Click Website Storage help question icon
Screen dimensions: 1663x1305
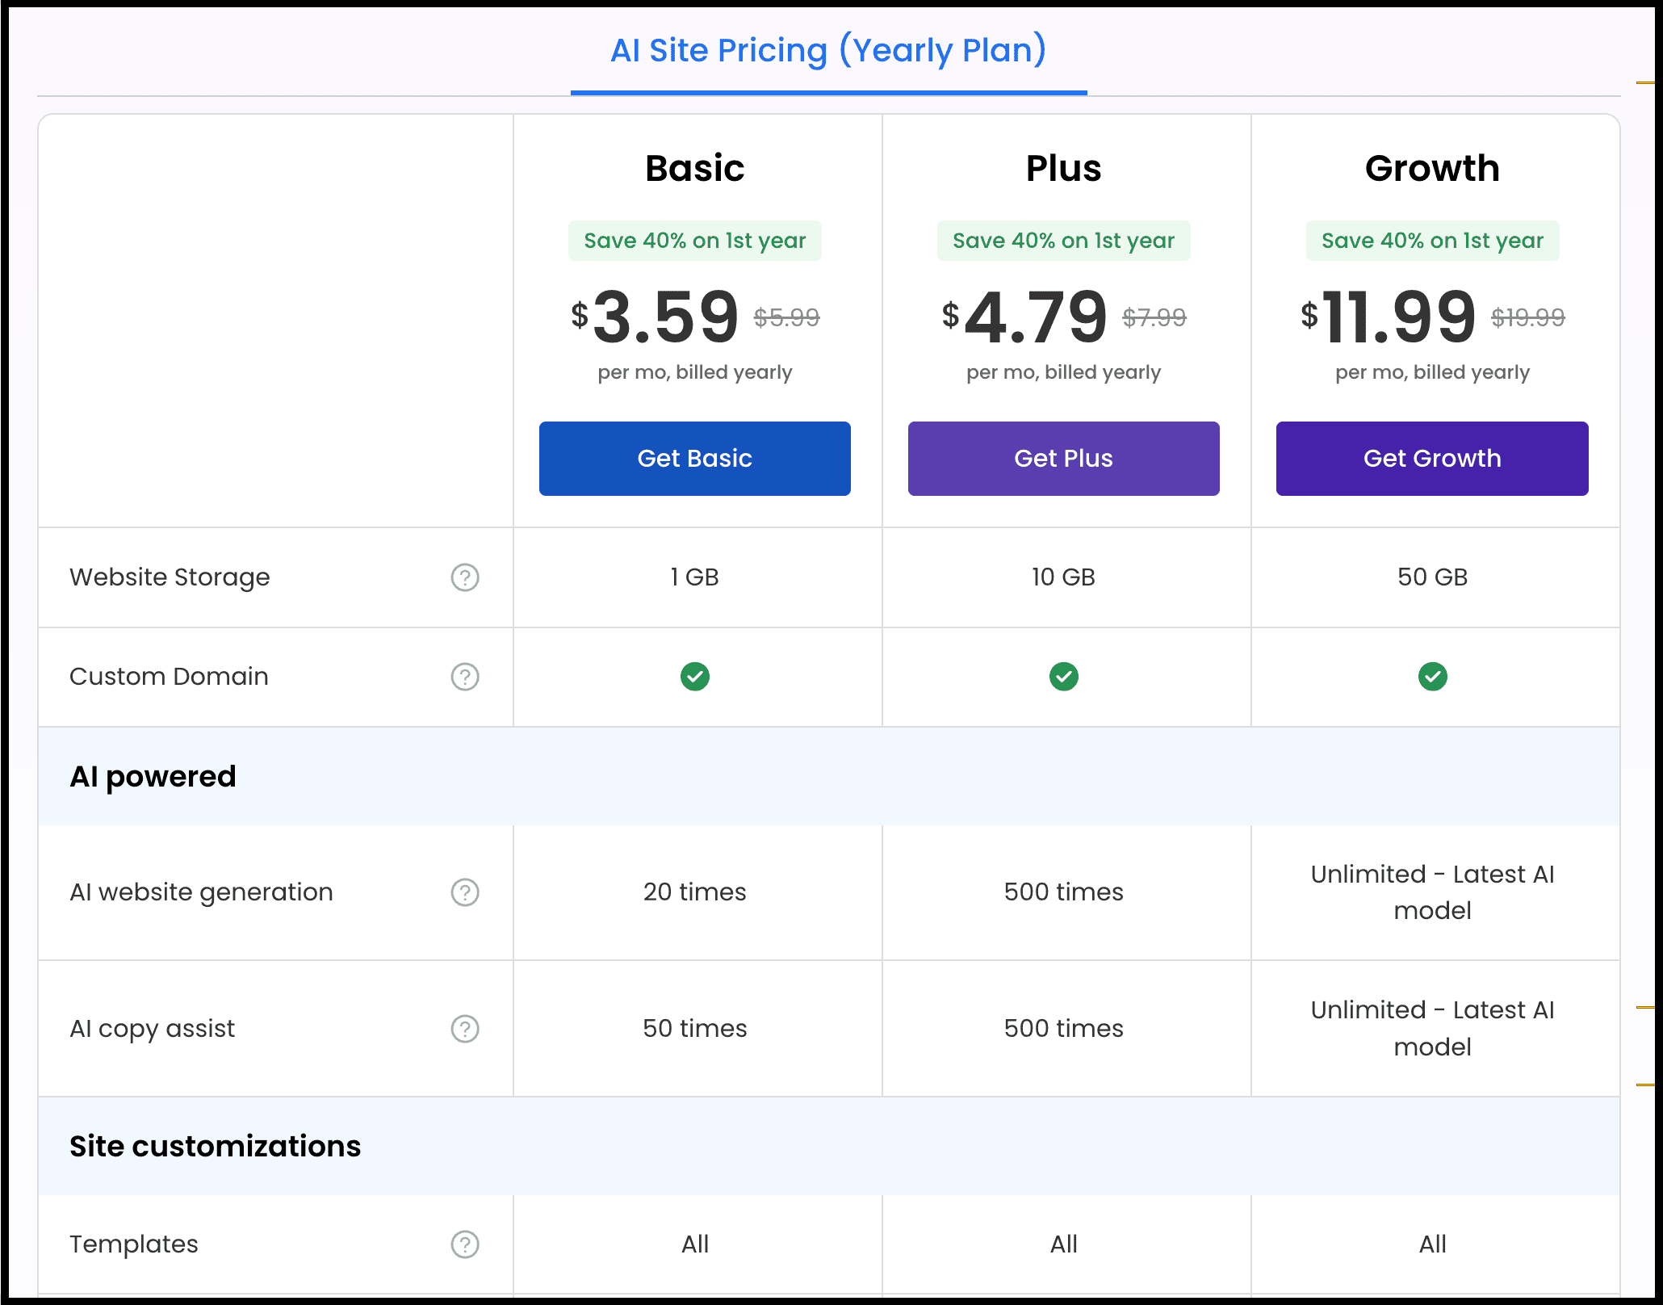[x=465, y=577]
